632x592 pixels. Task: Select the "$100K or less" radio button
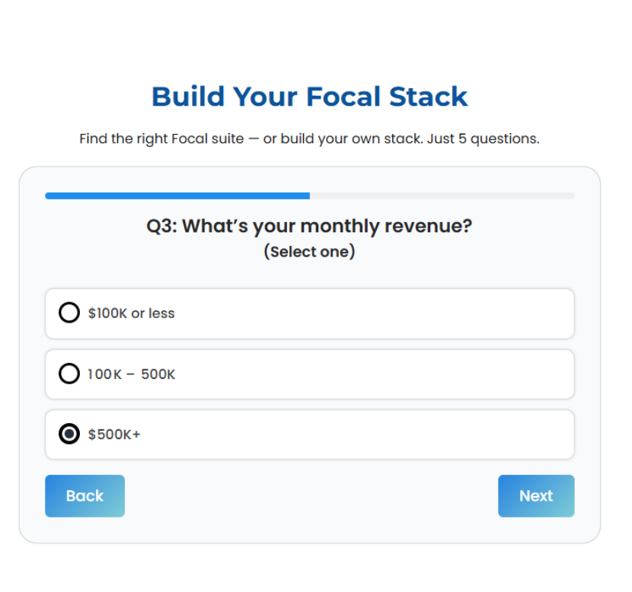click(69, 313)
